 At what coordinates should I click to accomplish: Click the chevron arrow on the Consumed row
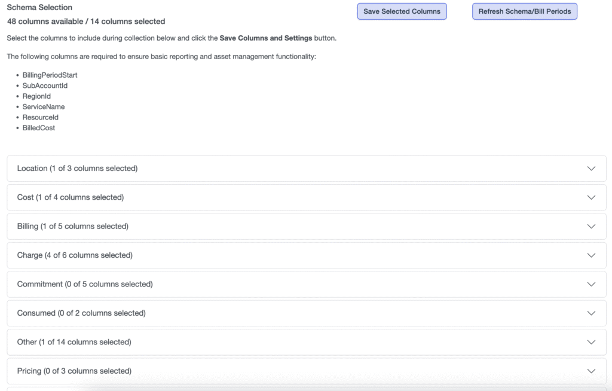coord(591,313)
